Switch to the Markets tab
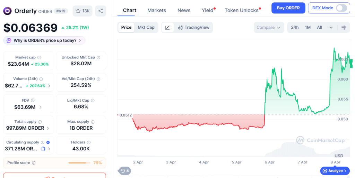Screen dimensions: 355x178 coord(157,10)
